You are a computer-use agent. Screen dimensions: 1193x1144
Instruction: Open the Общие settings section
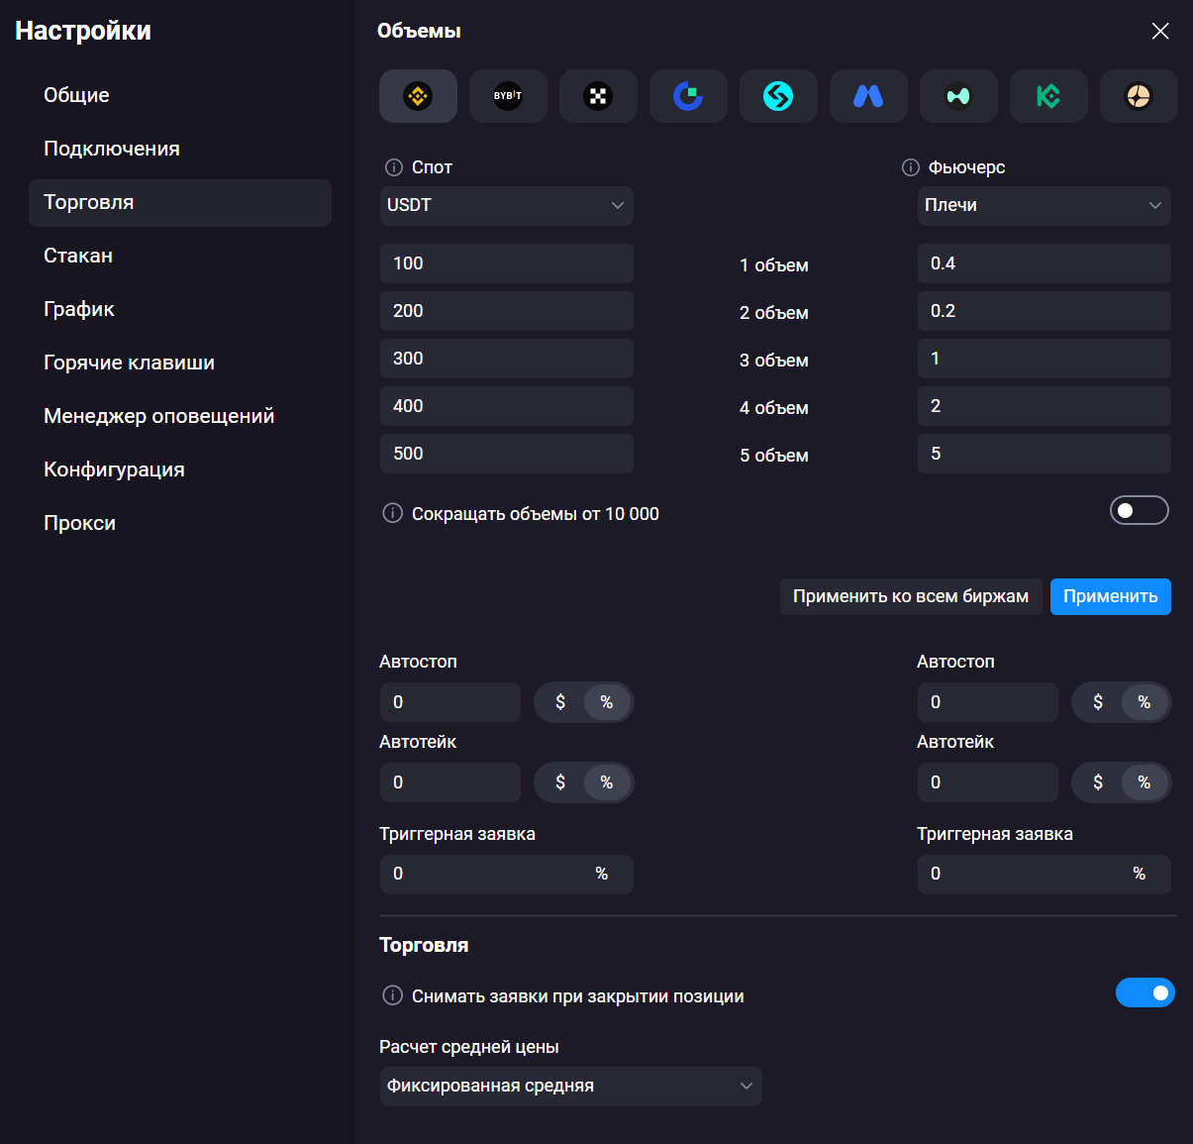pos(179,95)
